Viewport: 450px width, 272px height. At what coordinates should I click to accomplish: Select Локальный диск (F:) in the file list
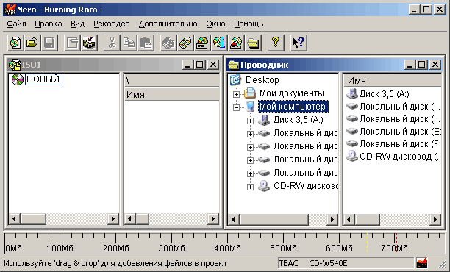[400, 144]
